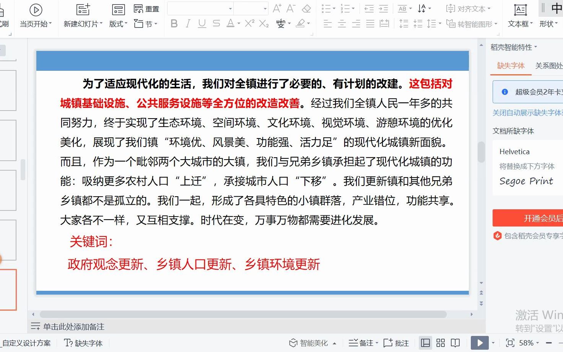This screenshot has width=563, height=352.
Task: Click the Comments (批注) status button
Action: click(x=396, y=343)
